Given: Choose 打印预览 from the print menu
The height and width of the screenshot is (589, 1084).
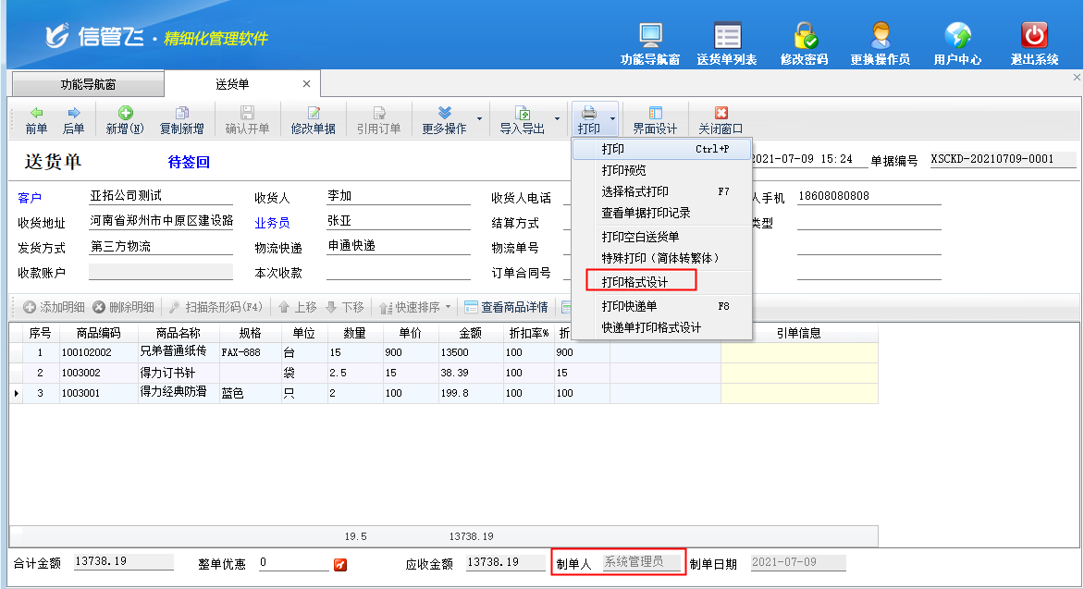Looking at the screenshot, I should [624, 170].
